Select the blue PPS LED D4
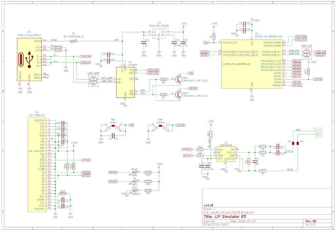336x231 pixels. pyautogui.click(x=135, y=172)
